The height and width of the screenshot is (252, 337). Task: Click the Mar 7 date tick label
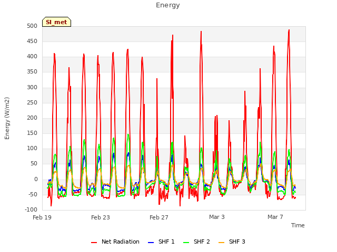[275, 217]
